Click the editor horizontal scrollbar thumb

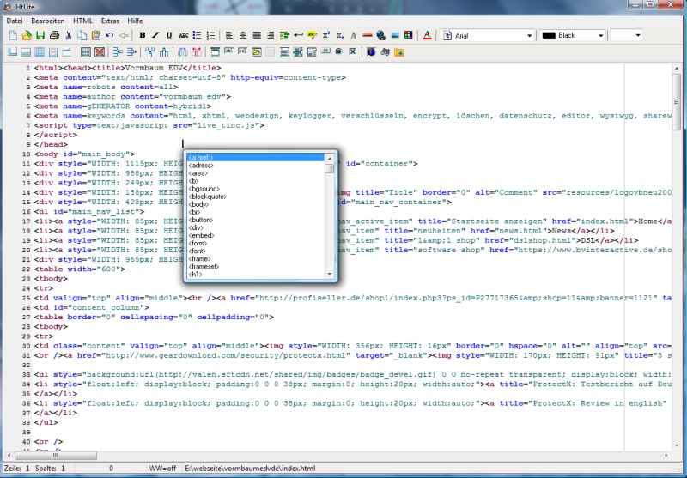click(55, 456)
